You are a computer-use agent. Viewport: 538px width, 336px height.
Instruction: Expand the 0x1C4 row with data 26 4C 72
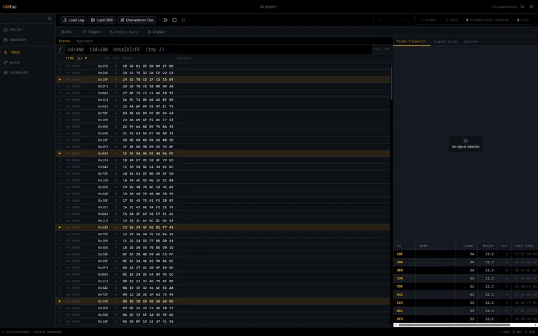pos(60,100)
